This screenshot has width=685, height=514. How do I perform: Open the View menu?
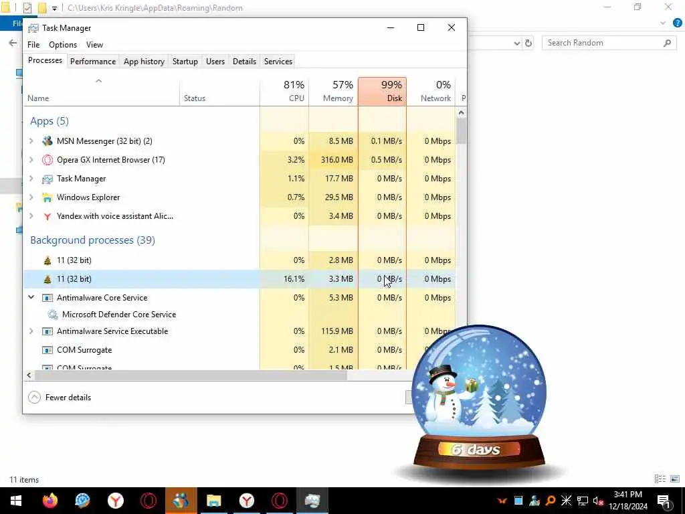(x=94, y=45)
